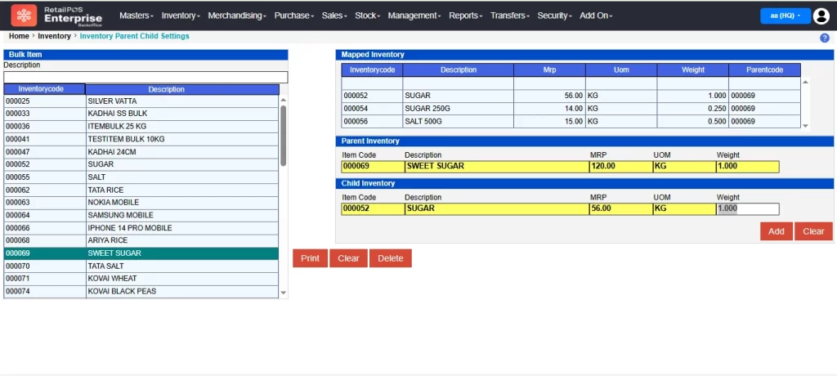Click the blue help question mark icon
The width and height of the screenshot is (837, 376).
click(824, 38)
